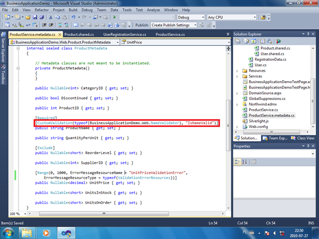Image resolution: width=319 pixels, height=239 pixels.
Task: Open Windows Explorer from the taskbar
Action: tap(27, 233)
